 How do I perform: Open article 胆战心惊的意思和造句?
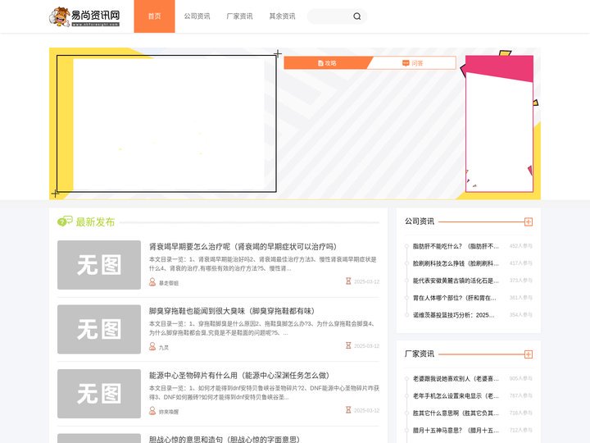225,439
